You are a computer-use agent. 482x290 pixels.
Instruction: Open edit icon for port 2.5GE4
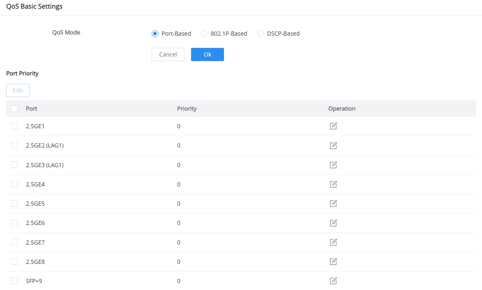333,184
